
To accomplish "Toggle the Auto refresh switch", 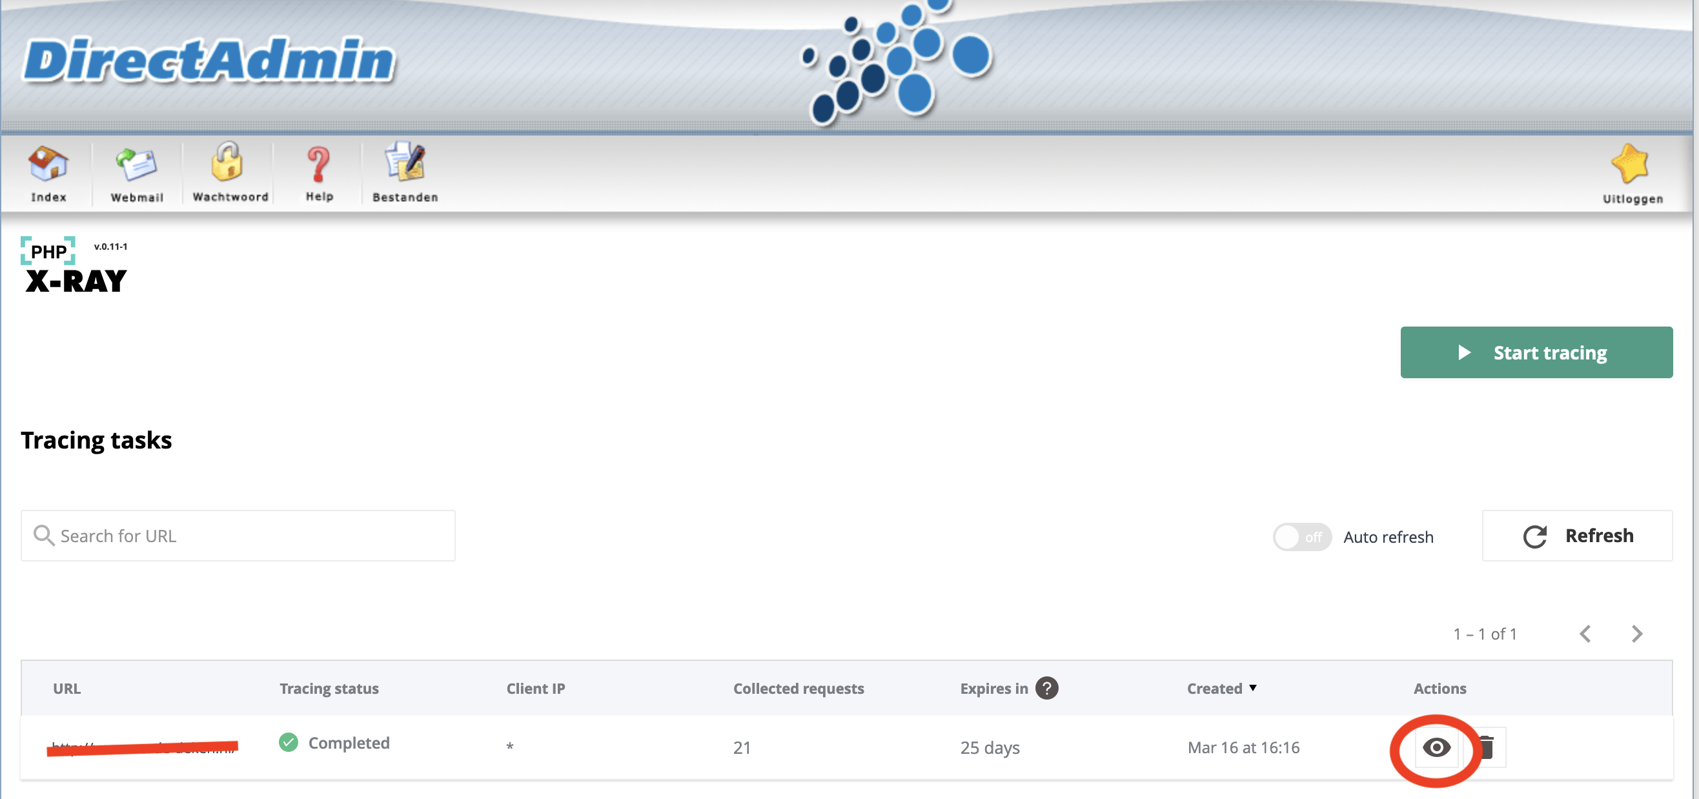I will coord(1301,537).
